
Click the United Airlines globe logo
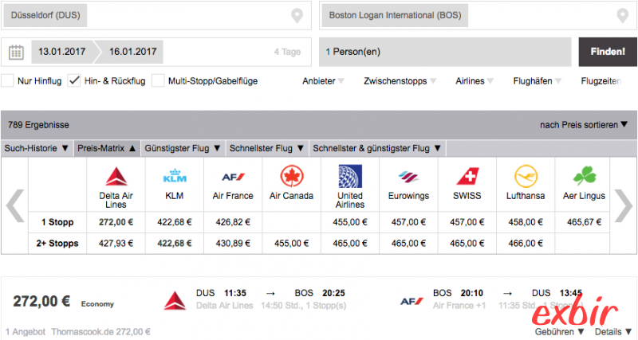(350, 176)
